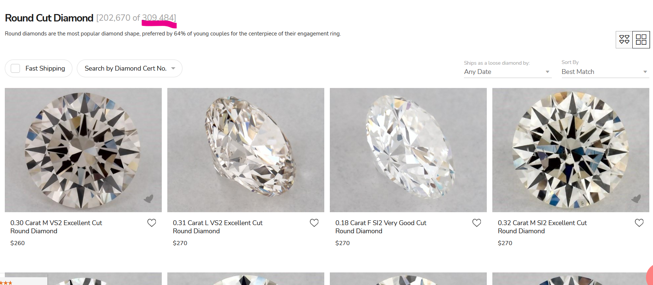Screen dimensions: 653x285
Task: Add 0.18 Carat F SI2 to wishlist
Action: click(476, 223)
